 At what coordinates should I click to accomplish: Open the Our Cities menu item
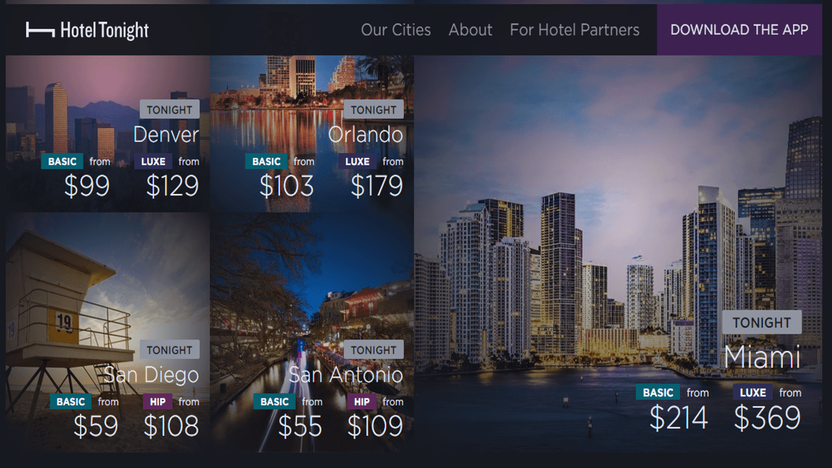pyautogui.click(x=396, y=30)
